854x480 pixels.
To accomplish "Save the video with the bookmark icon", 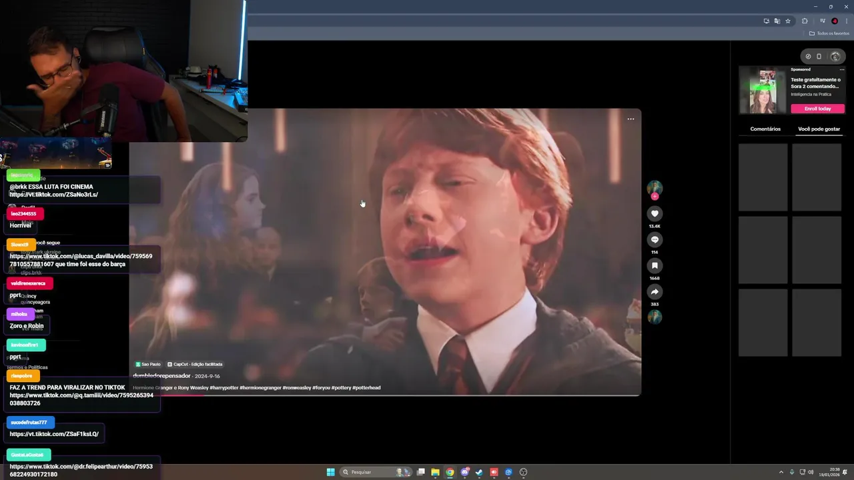I will pos(655,265).
